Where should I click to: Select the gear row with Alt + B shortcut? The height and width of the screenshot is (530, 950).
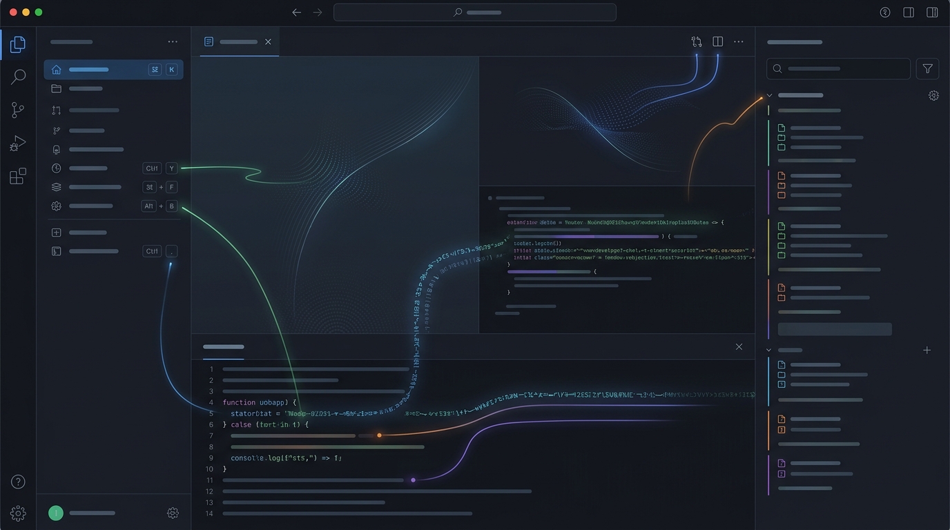pos(114,206)
